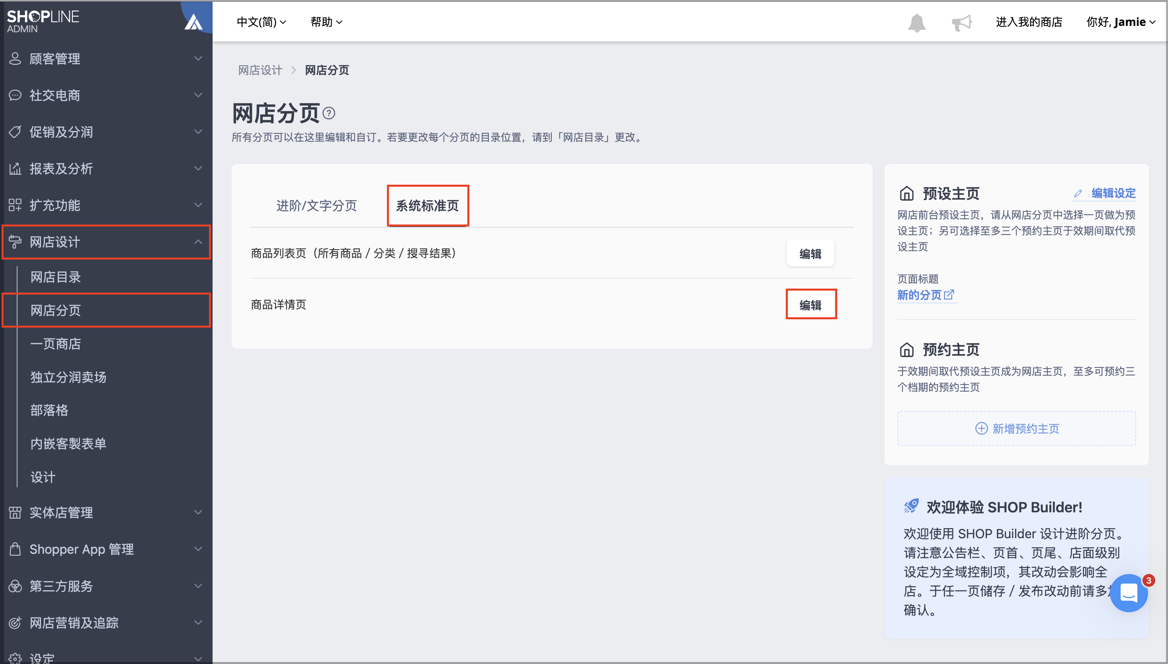1168x664 pixels.
Task: Click the 新增预约主页 button
Action: coord(1016,429)
